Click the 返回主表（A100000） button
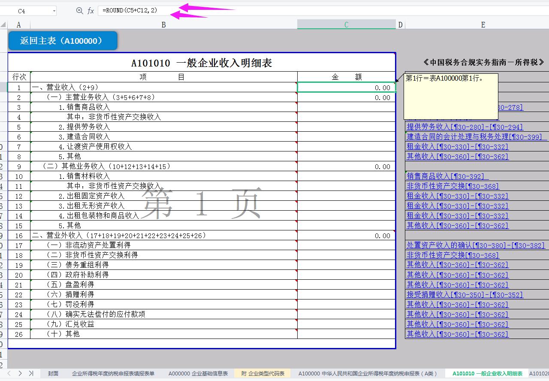This screenshot has width=549, height=381. pos(63,41)
